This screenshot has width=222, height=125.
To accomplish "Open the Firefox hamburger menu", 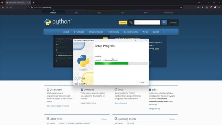I will pos(219,7).
